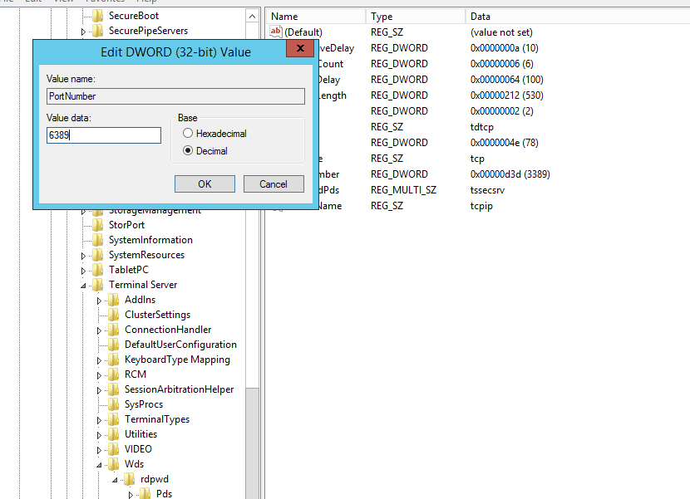The width and height of the screenshot is (690, 499).
Task: Click the DefaultUserConfiguration folder icon
Action: [x=114, y=345]
